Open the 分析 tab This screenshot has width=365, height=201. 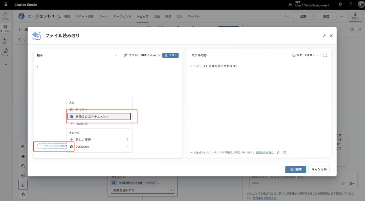179,16
